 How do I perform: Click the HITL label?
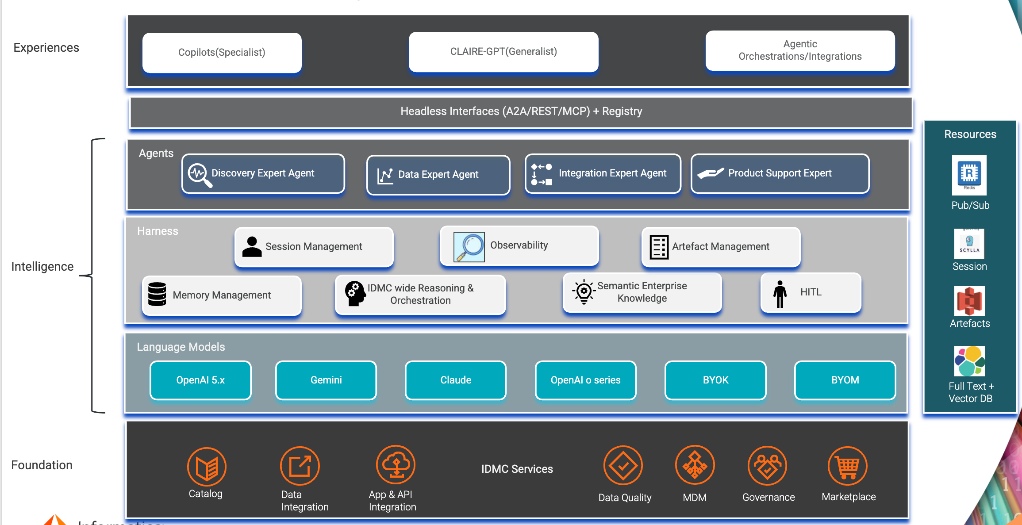pos(811,292)
